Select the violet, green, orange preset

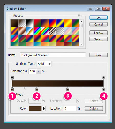[x=75, y=23]
